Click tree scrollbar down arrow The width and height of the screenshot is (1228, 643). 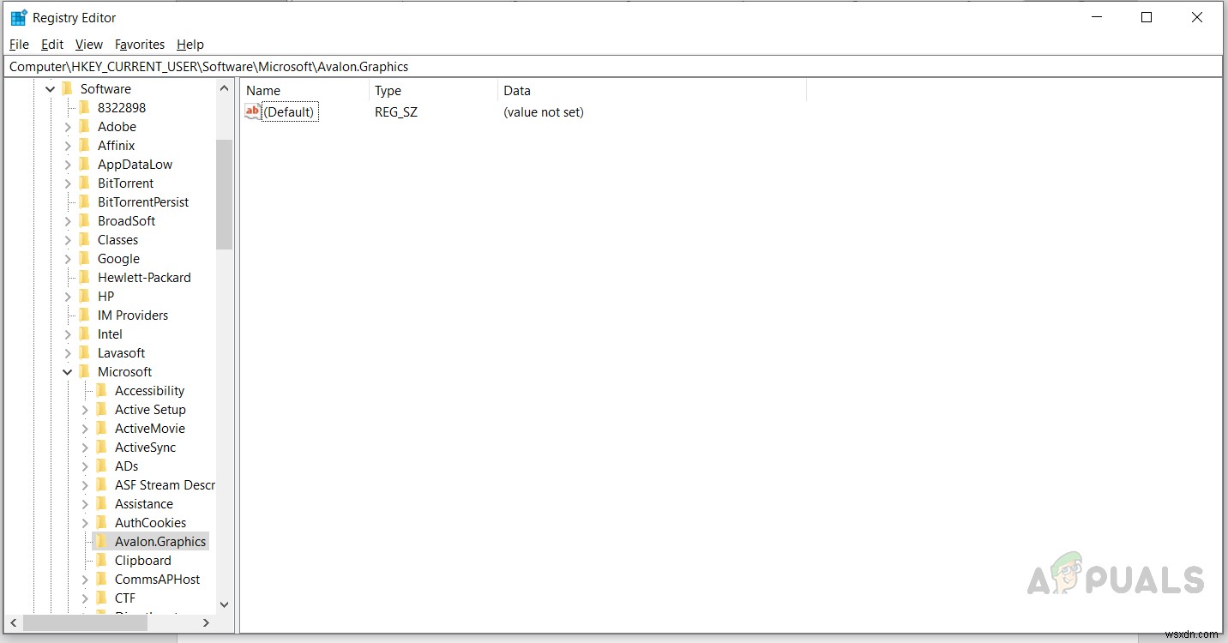(x=225, y=604)
